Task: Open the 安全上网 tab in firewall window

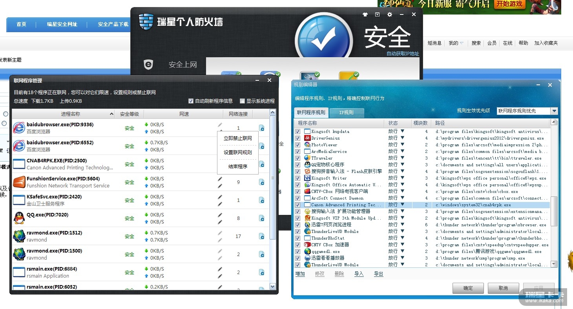Action: (182, 65)
